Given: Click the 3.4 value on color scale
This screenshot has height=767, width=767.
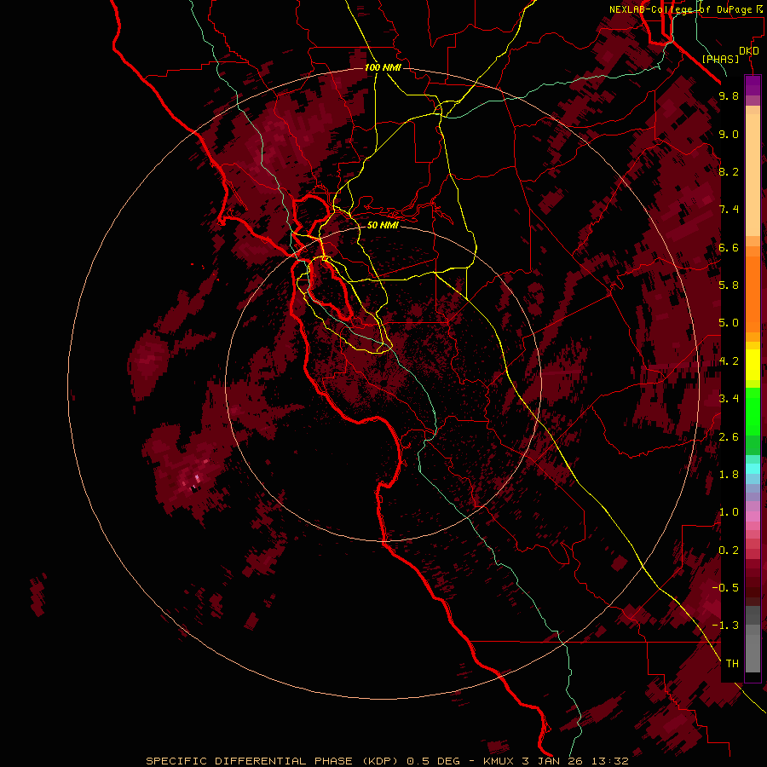Looking at the screenshot, I should (x=729, y=399).
